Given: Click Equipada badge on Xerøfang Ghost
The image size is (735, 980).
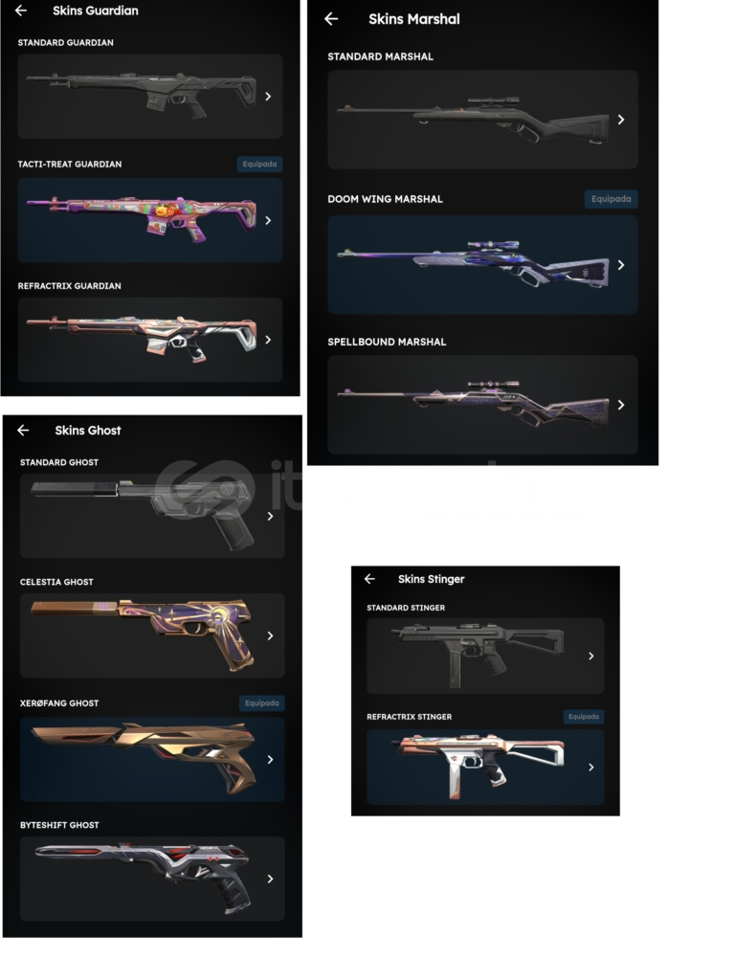Looking at the screenshot, I should coord(262,703).
